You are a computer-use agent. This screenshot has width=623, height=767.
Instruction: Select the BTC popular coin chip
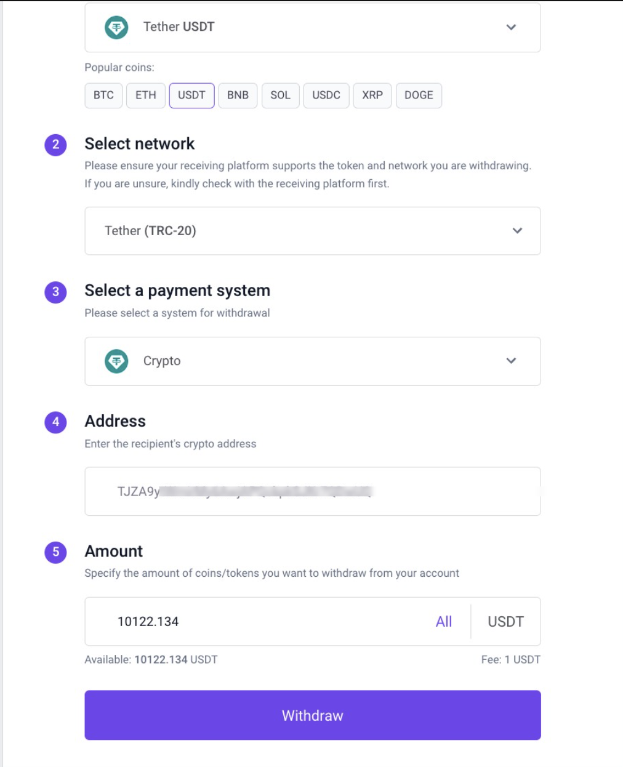click(103, 95)
